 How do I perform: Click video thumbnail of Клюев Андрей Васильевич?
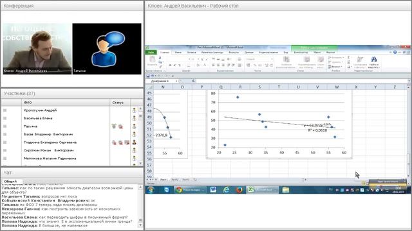pyautogui.click(x=37, y=49)
